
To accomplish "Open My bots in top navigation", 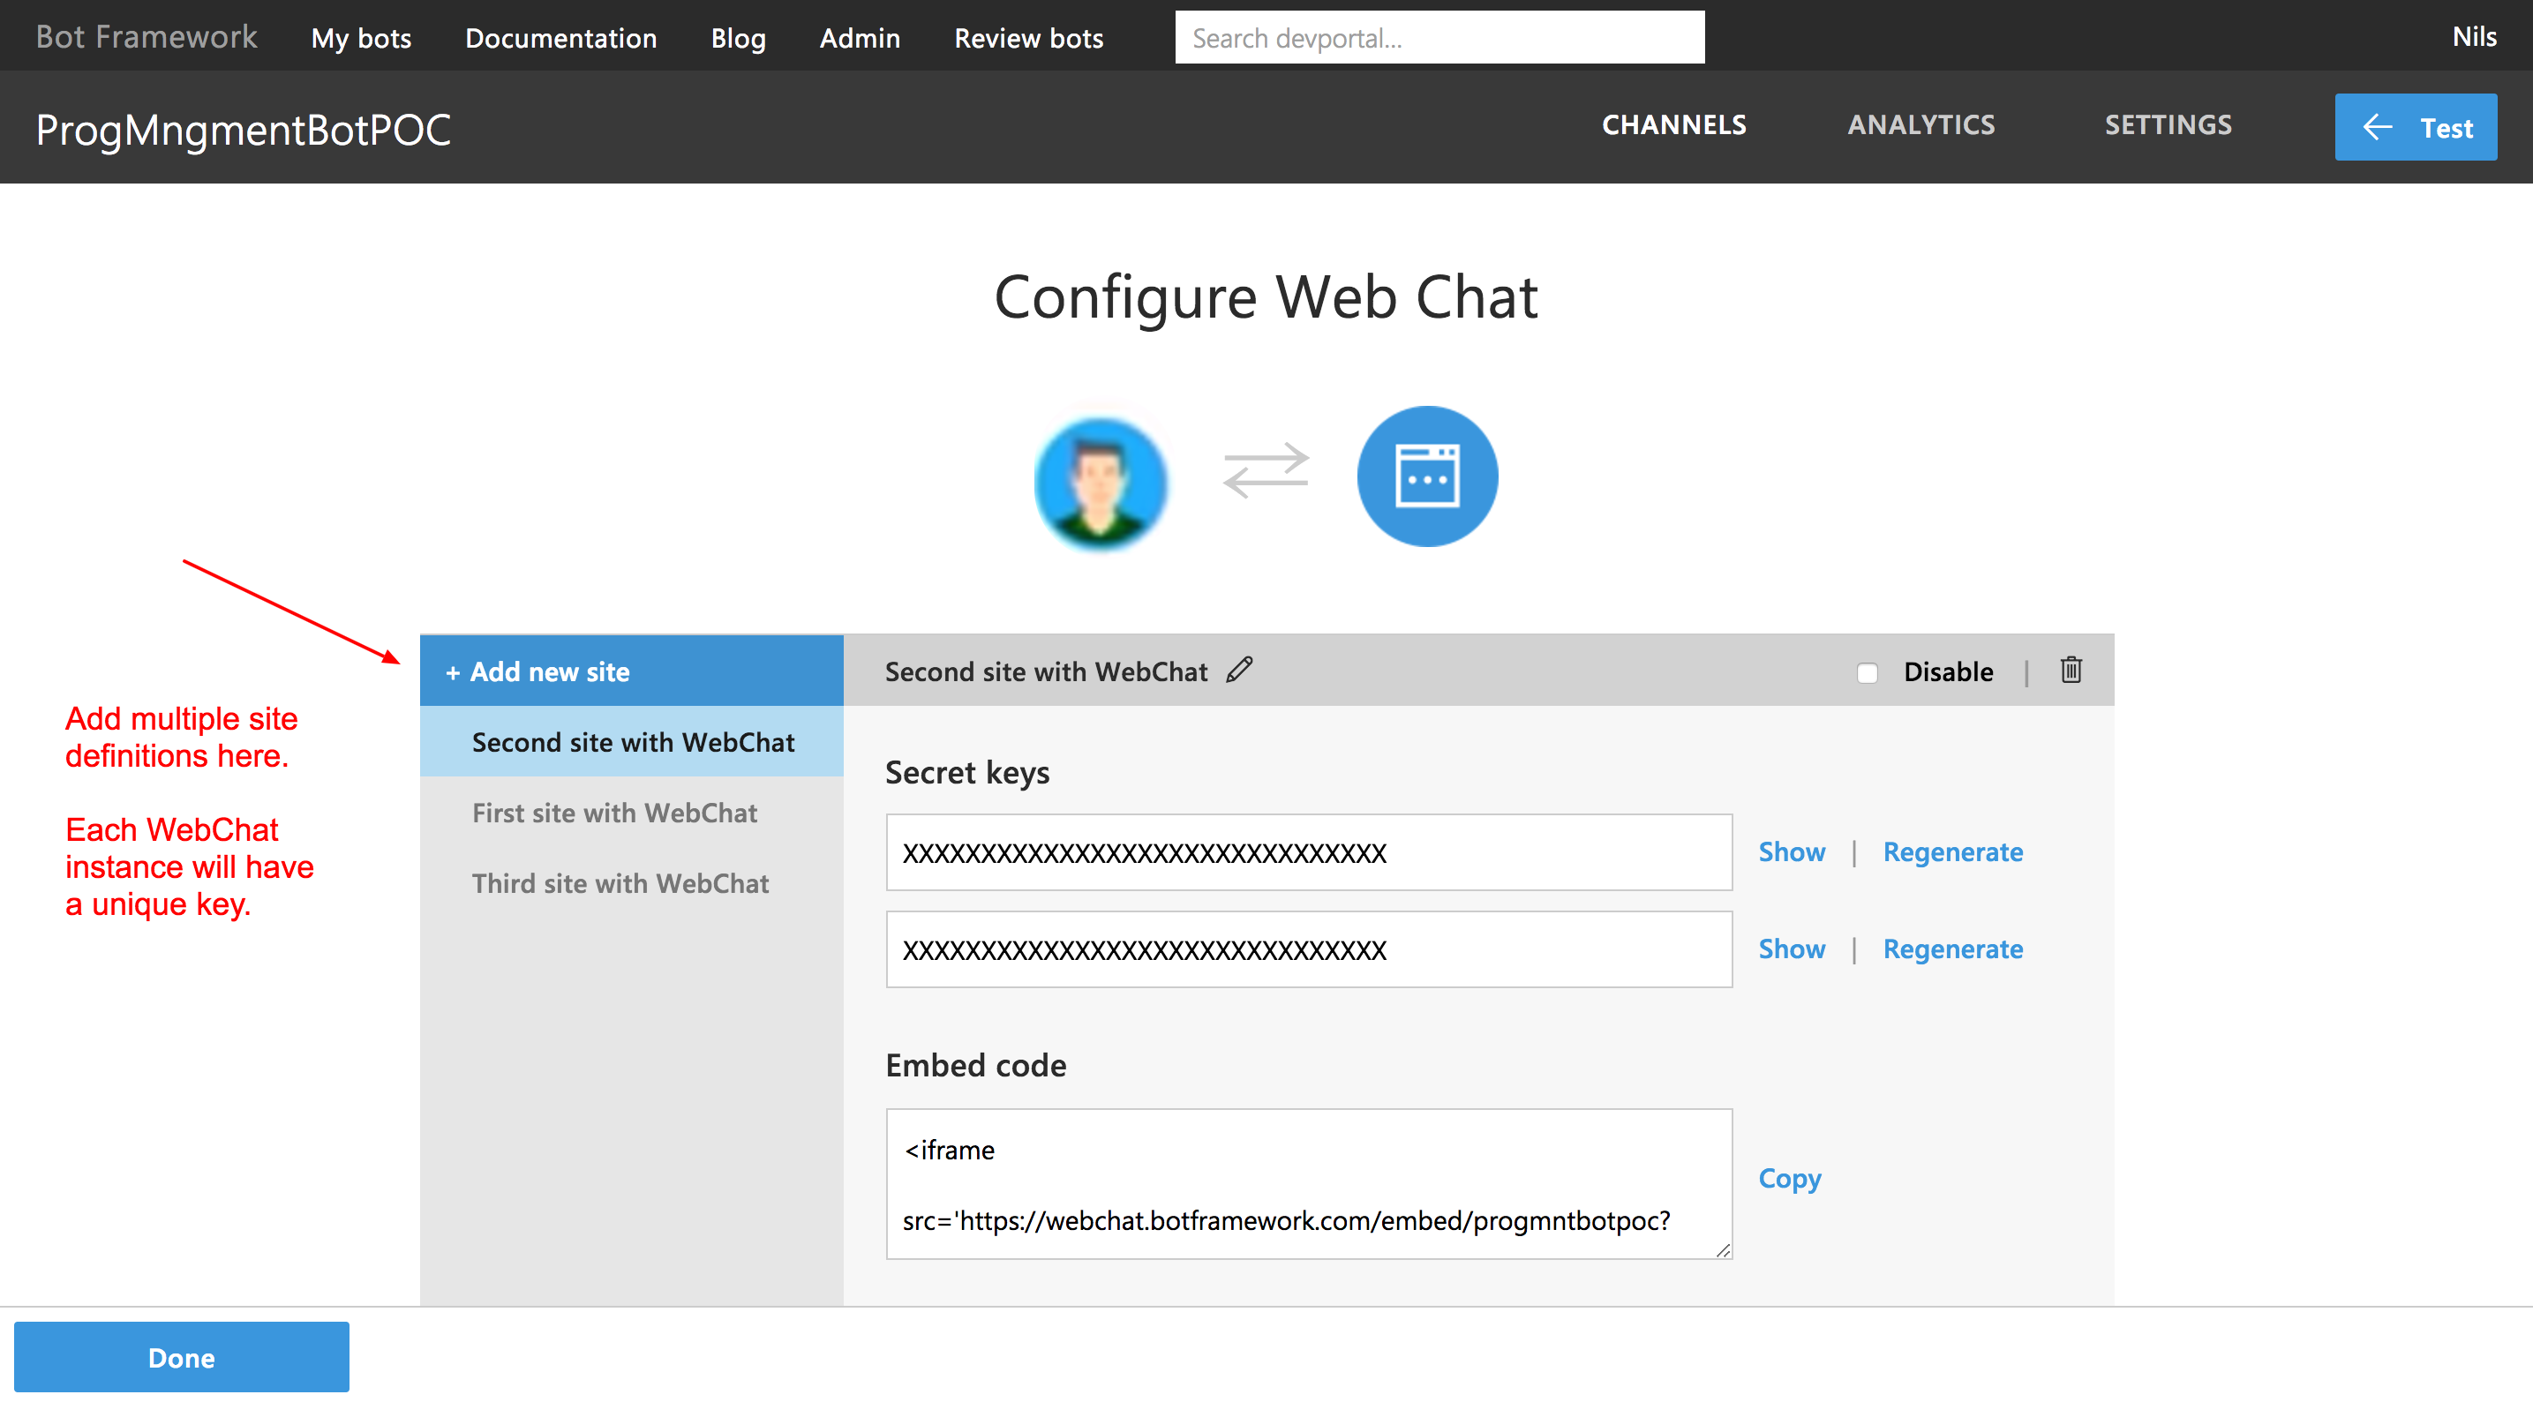I will (x=361, y=38).
